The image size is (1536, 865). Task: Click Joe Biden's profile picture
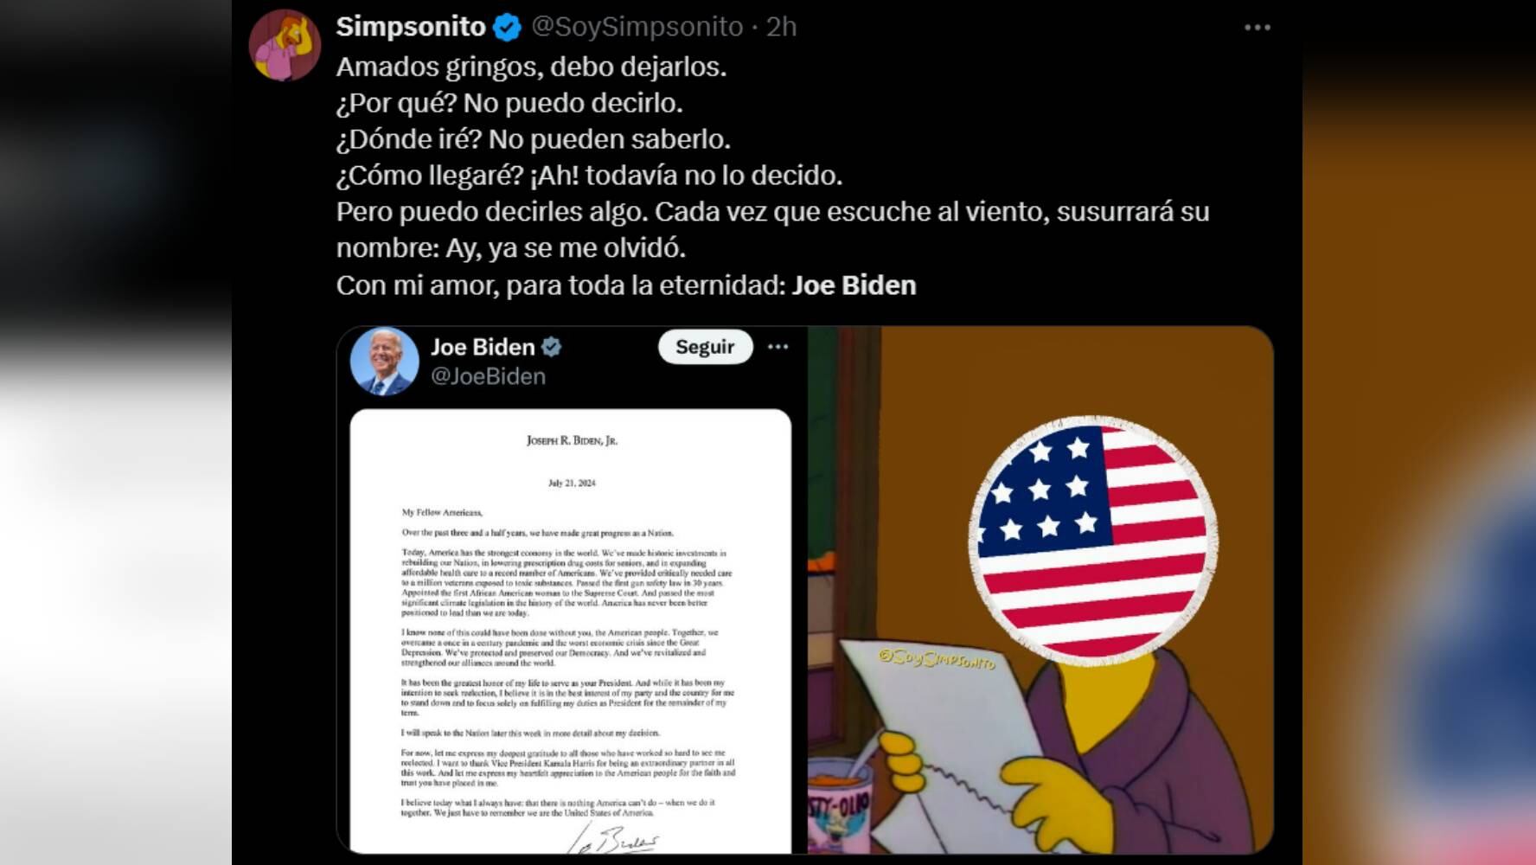[x=384, y=361]
